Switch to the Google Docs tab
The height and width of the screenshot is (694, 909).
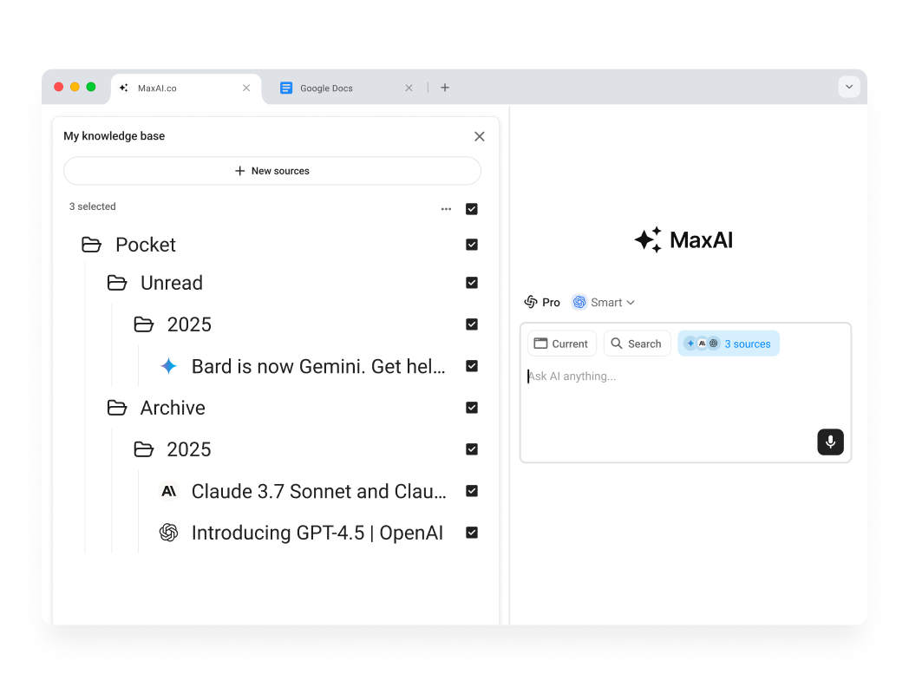click(x=345, y=88)
